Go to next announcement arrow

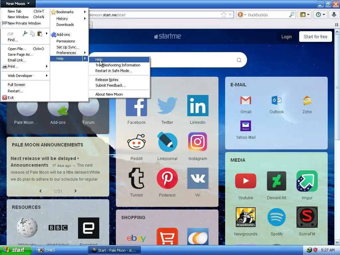(x=75, y=191)
